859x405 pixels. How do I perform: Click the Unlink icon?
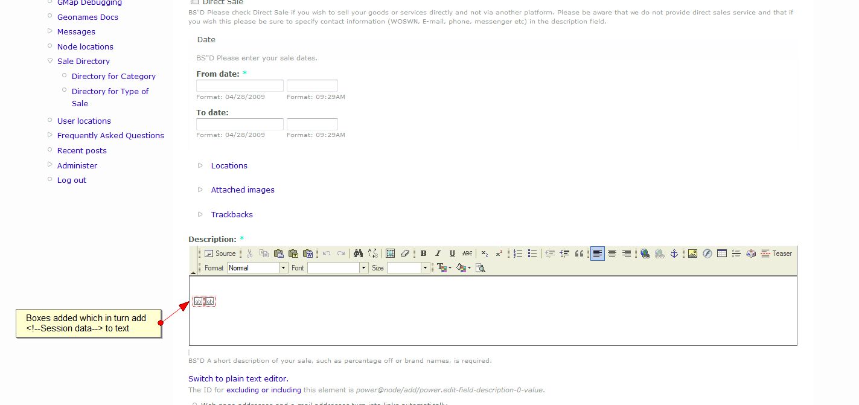click(x=660, y=254)
